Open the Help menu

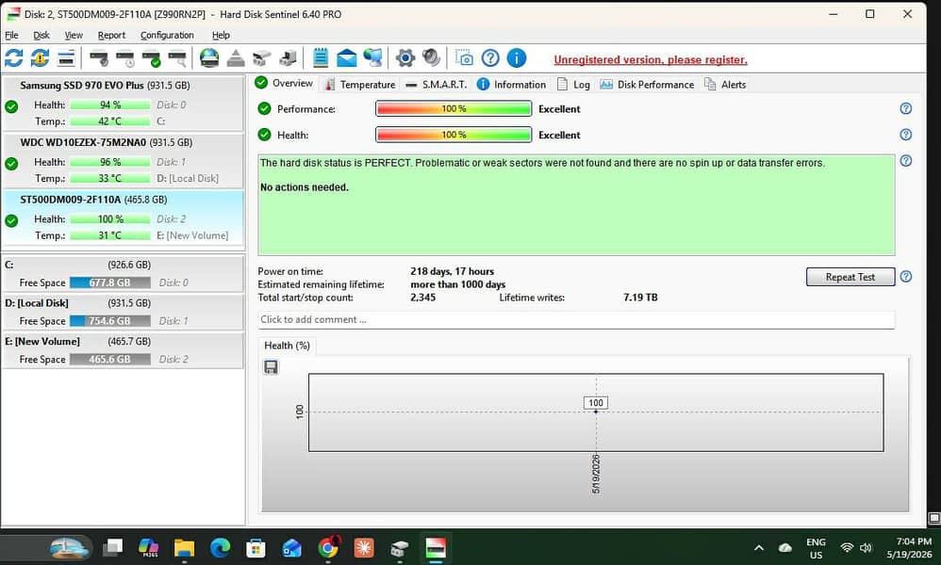coord(221,35)
